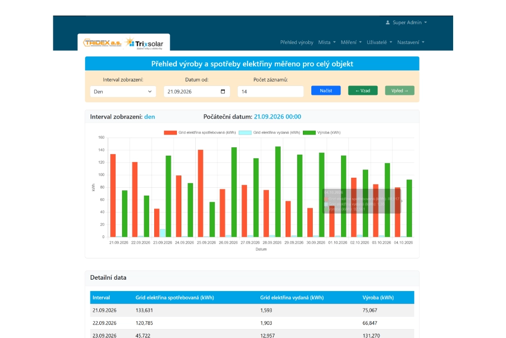Click the blue Načíst button

pos(326,91)
